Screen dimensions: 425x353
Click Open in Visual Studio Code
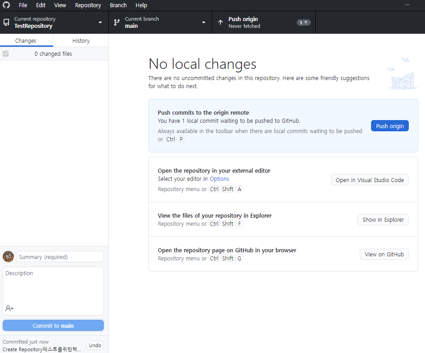tap(370, 180)
